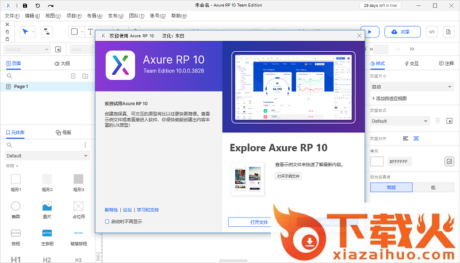Click the add folder icon in pages
Viewport: 460px width, 263px height.
click(85, 76)
